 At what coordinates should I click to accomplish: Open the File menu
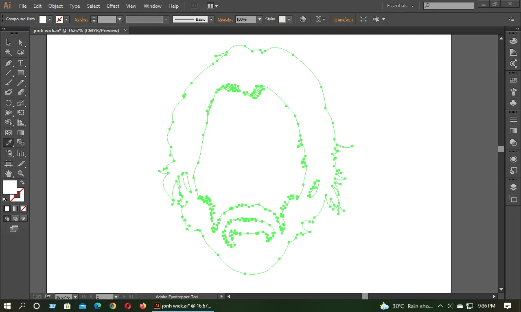click(23, 6)
